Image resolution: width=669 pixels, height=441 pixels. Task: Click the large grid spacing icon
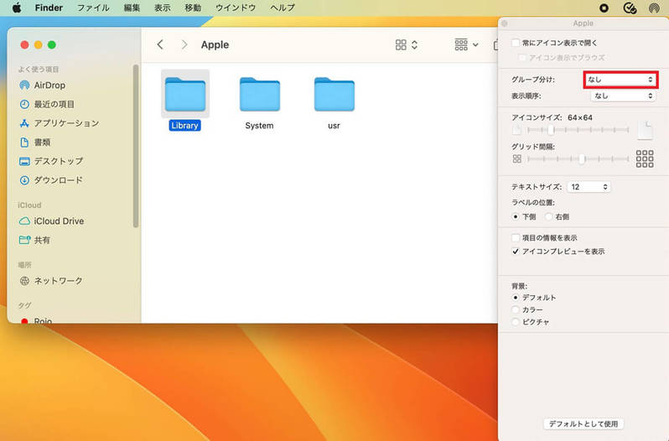[645, 158]
